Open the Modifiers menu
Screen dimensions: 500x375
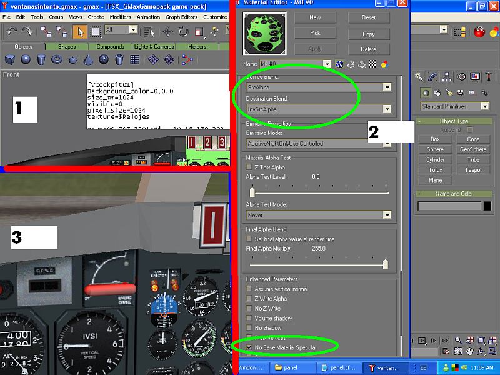(x=120, y=17)
